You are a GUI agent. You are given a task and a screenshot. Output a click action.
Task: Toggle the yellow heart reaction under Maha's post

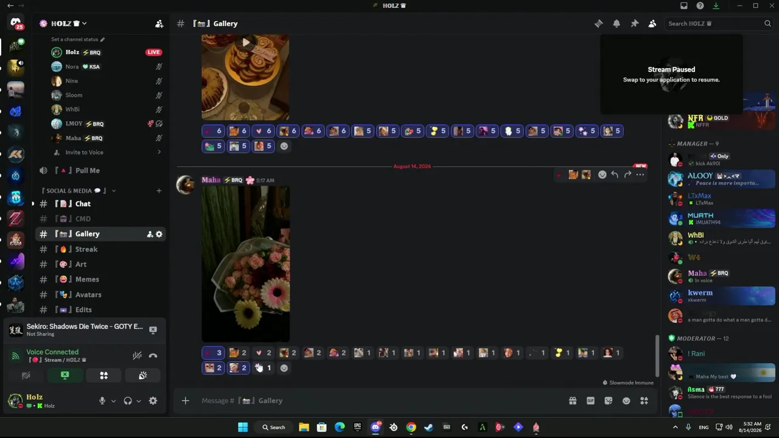tap(562, 353)
